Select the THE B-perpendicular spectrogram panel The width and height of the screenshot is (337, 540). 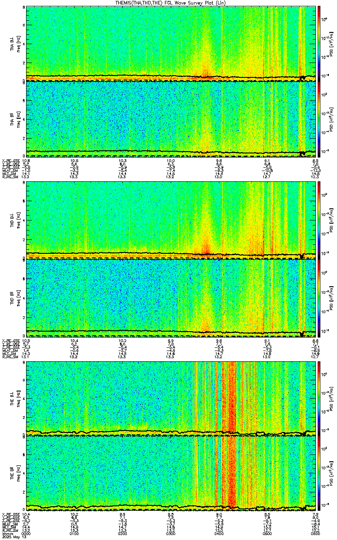pyautogui.click(x=172, y=398)
